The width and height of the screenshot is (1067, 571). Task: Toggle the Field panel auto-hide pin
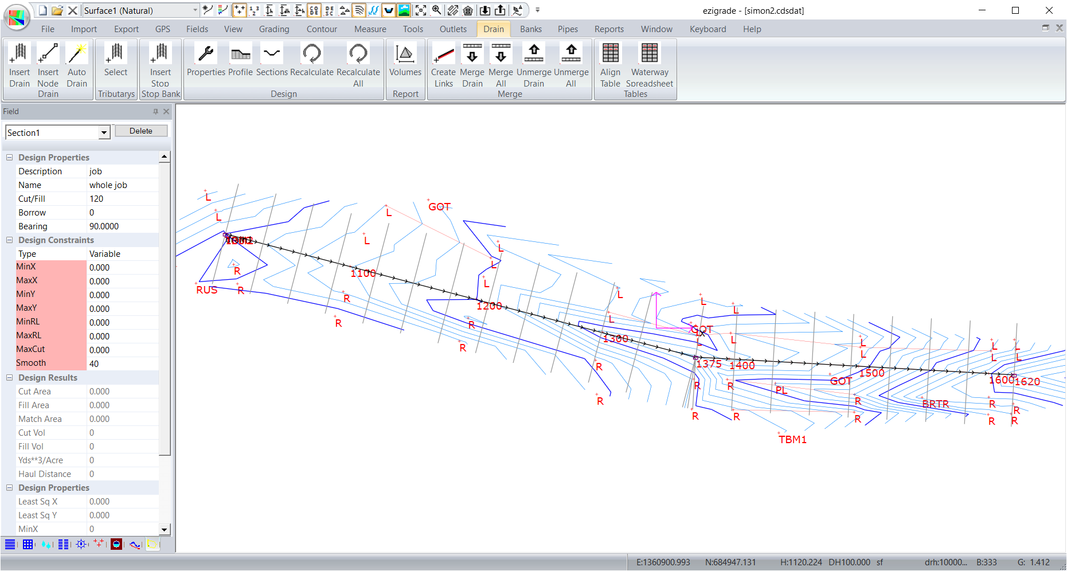(155, 112)
